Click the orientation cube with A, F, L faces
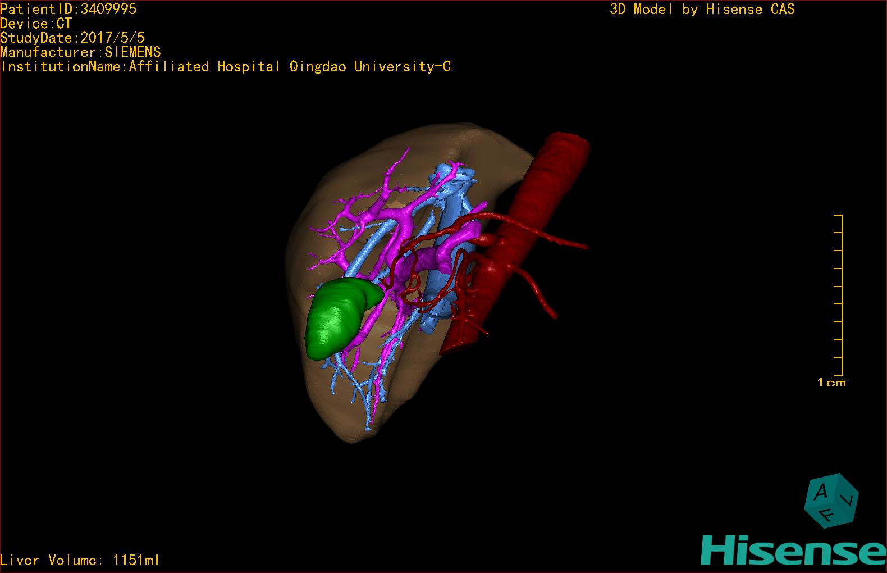Screen dimensions: 887x573 pos(831,501)
